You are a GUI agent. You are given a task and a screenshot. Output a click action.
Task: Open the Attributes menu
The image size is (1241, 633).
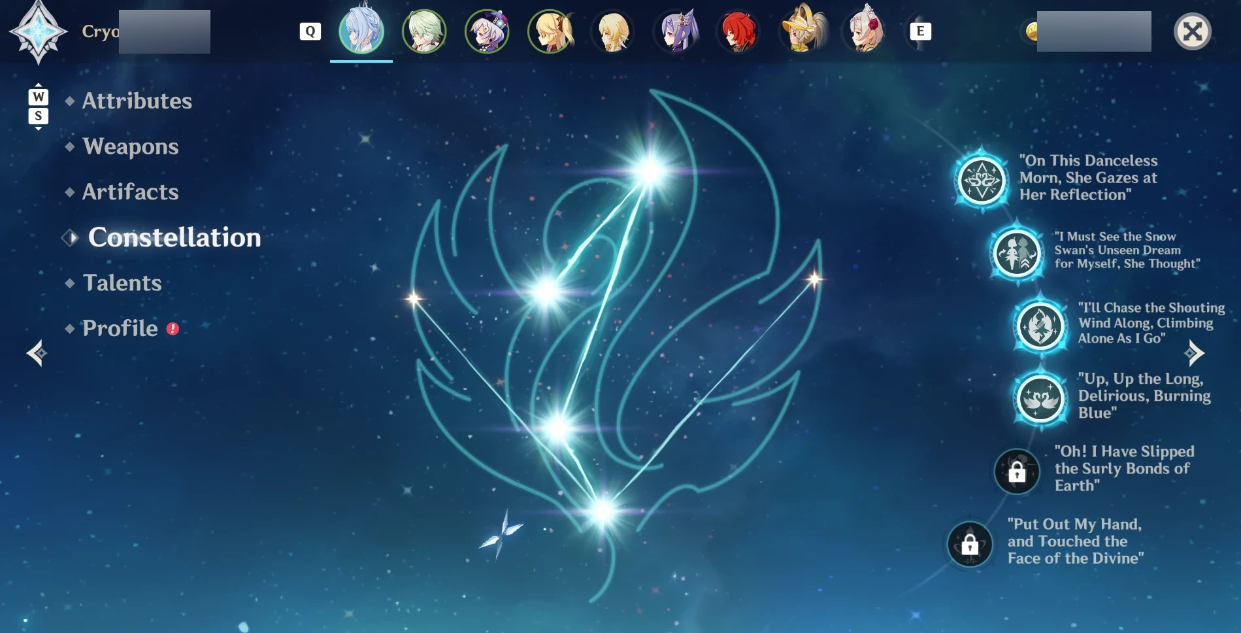(137, 101)
